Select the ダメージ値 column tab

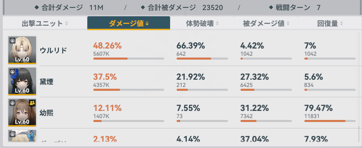point(129,23)
